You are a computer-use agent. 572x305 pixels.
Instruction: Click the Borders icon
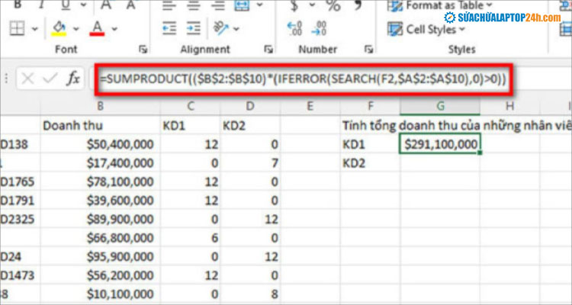[17, 28]
